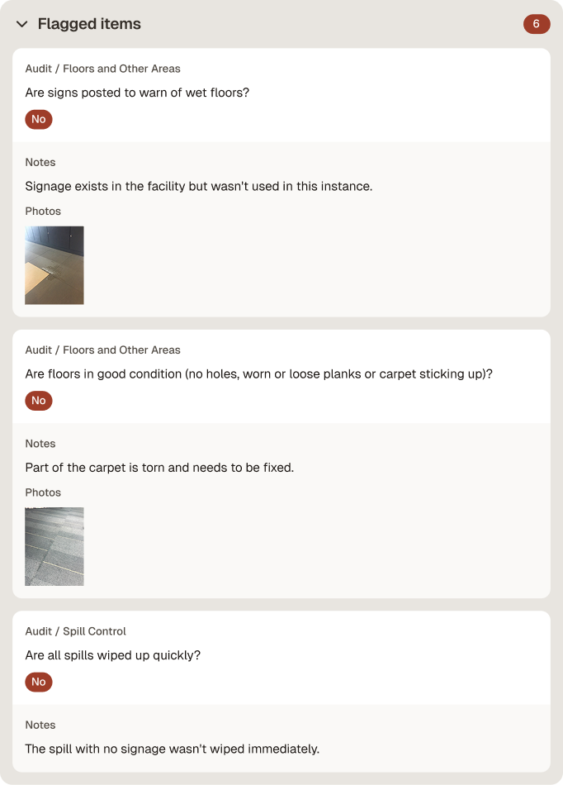Select the question about floors in good condition
This screenshot has width=563, height=785.
coord(259,374)
